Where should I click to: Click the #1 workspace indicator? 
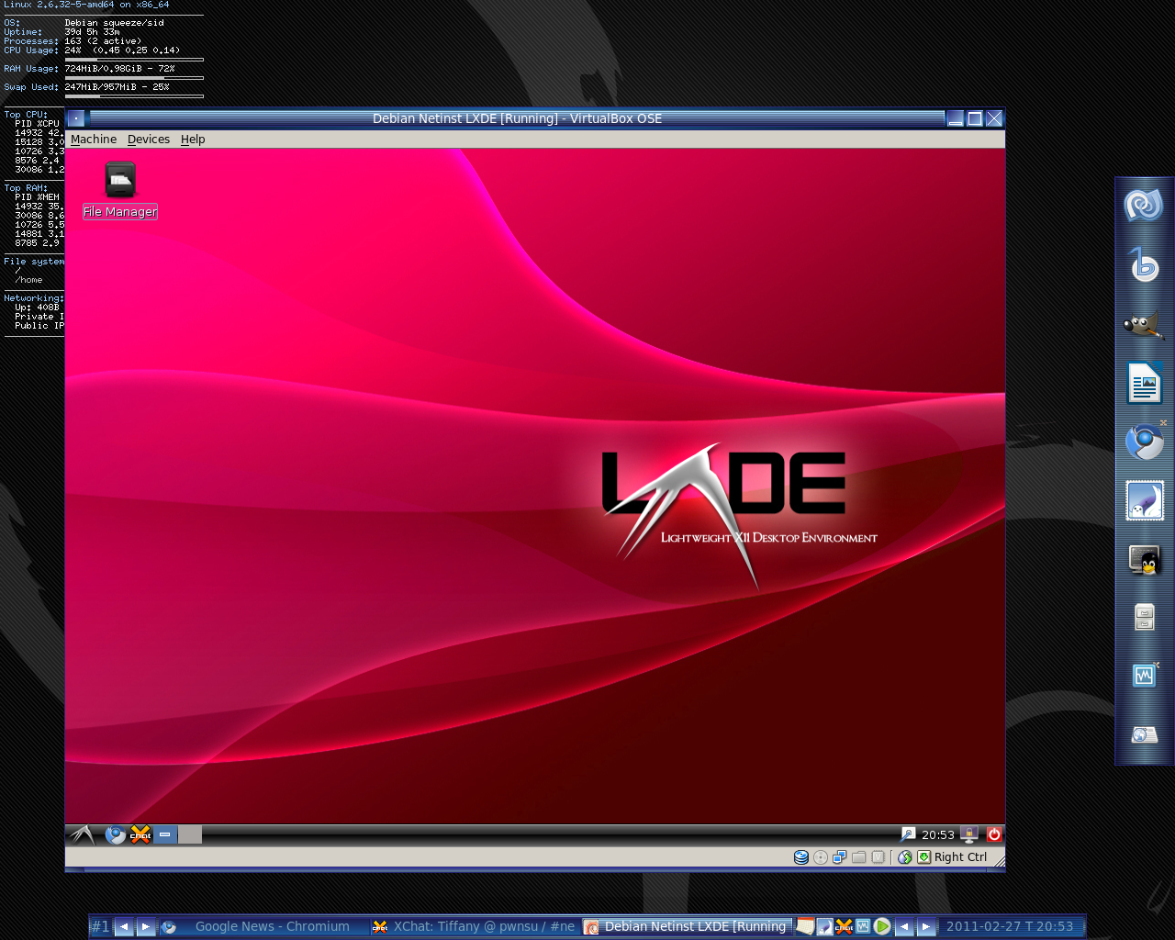(100, 926)
